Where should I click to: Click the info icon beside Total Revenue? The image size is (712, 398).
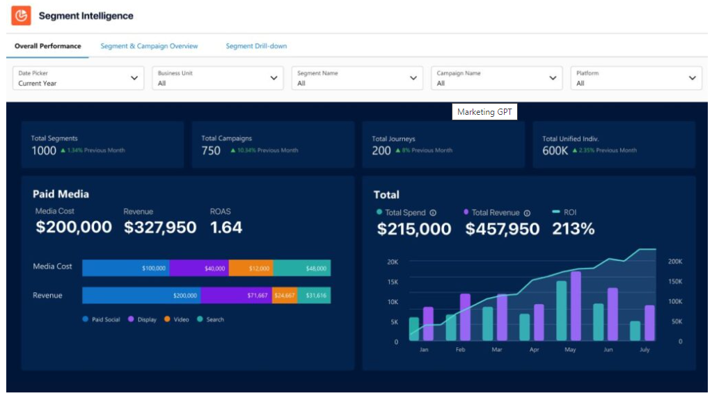[527, 212]
